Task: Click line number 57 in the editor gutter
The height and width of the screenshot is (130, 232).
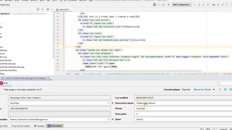Action: (x=58, y=47)
